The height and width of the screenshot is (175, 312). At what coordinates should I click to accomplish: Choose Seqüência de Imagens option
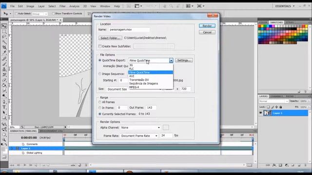pyautogui.click(x=151, y=84)
